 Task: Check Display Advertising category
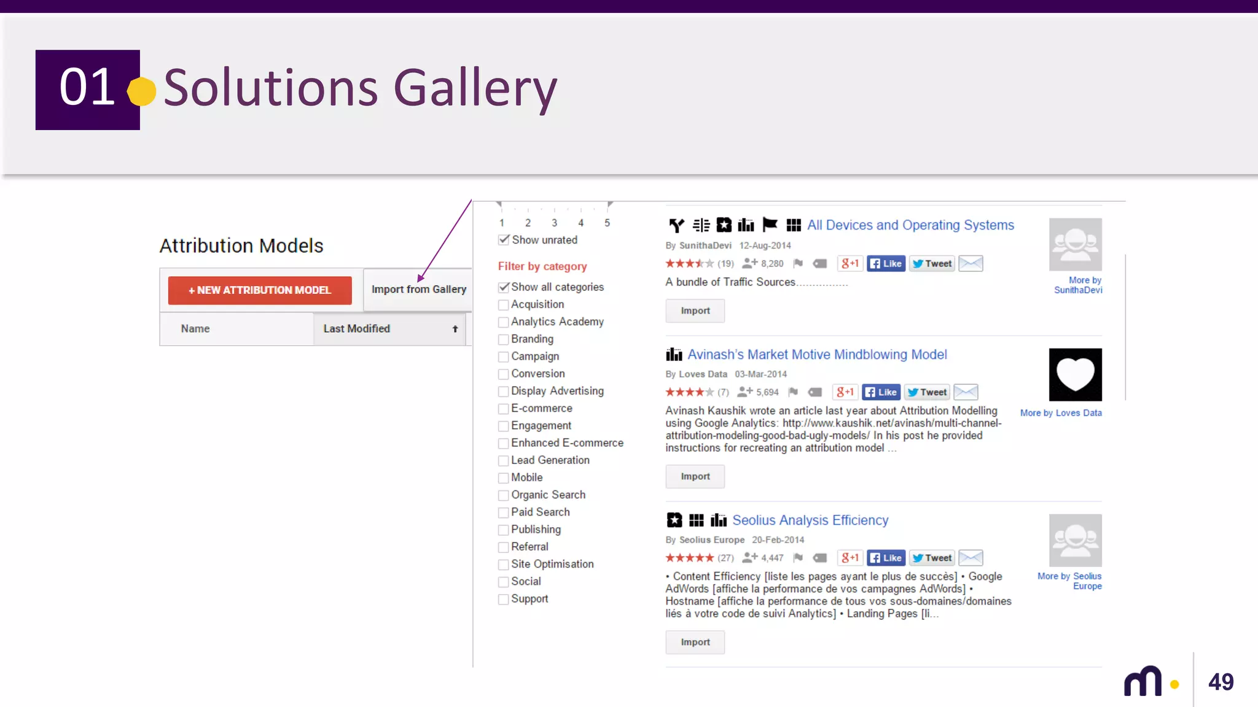tap(504, 392)
